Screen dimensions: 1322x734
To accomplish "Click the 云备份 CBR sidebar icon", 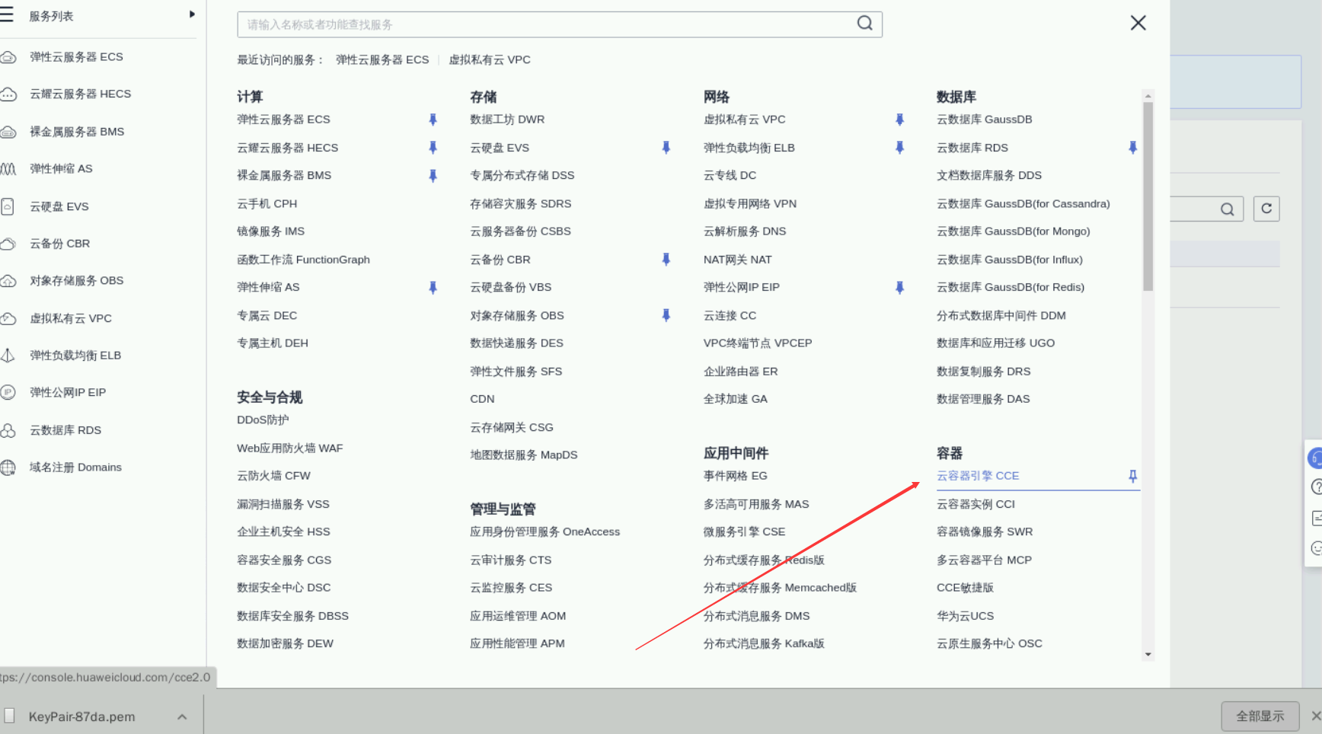I will pyautogui.click(x=8, y=244).
